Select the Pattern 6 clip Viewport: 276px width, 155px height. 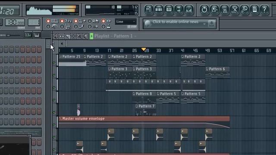(217, 72)
